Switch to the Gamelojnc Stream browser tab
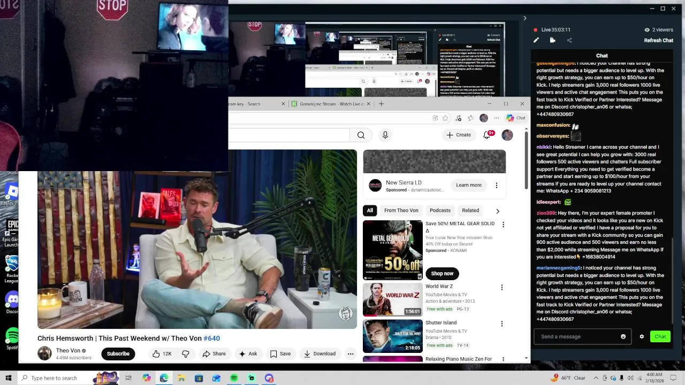685x385 pixels. point(331,104)
